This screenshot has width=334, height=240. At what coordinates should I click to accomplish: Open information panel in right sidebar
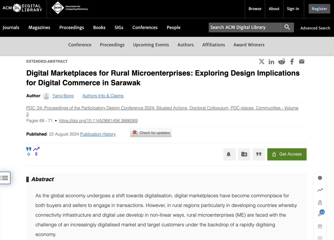pos(320,178)
